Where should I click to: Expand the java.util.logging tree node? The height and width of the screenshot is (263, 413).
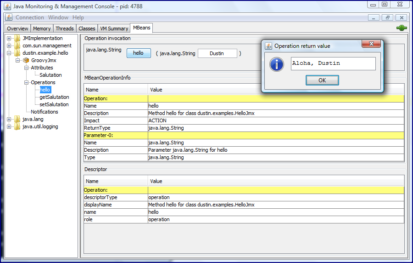coord(9,126)
